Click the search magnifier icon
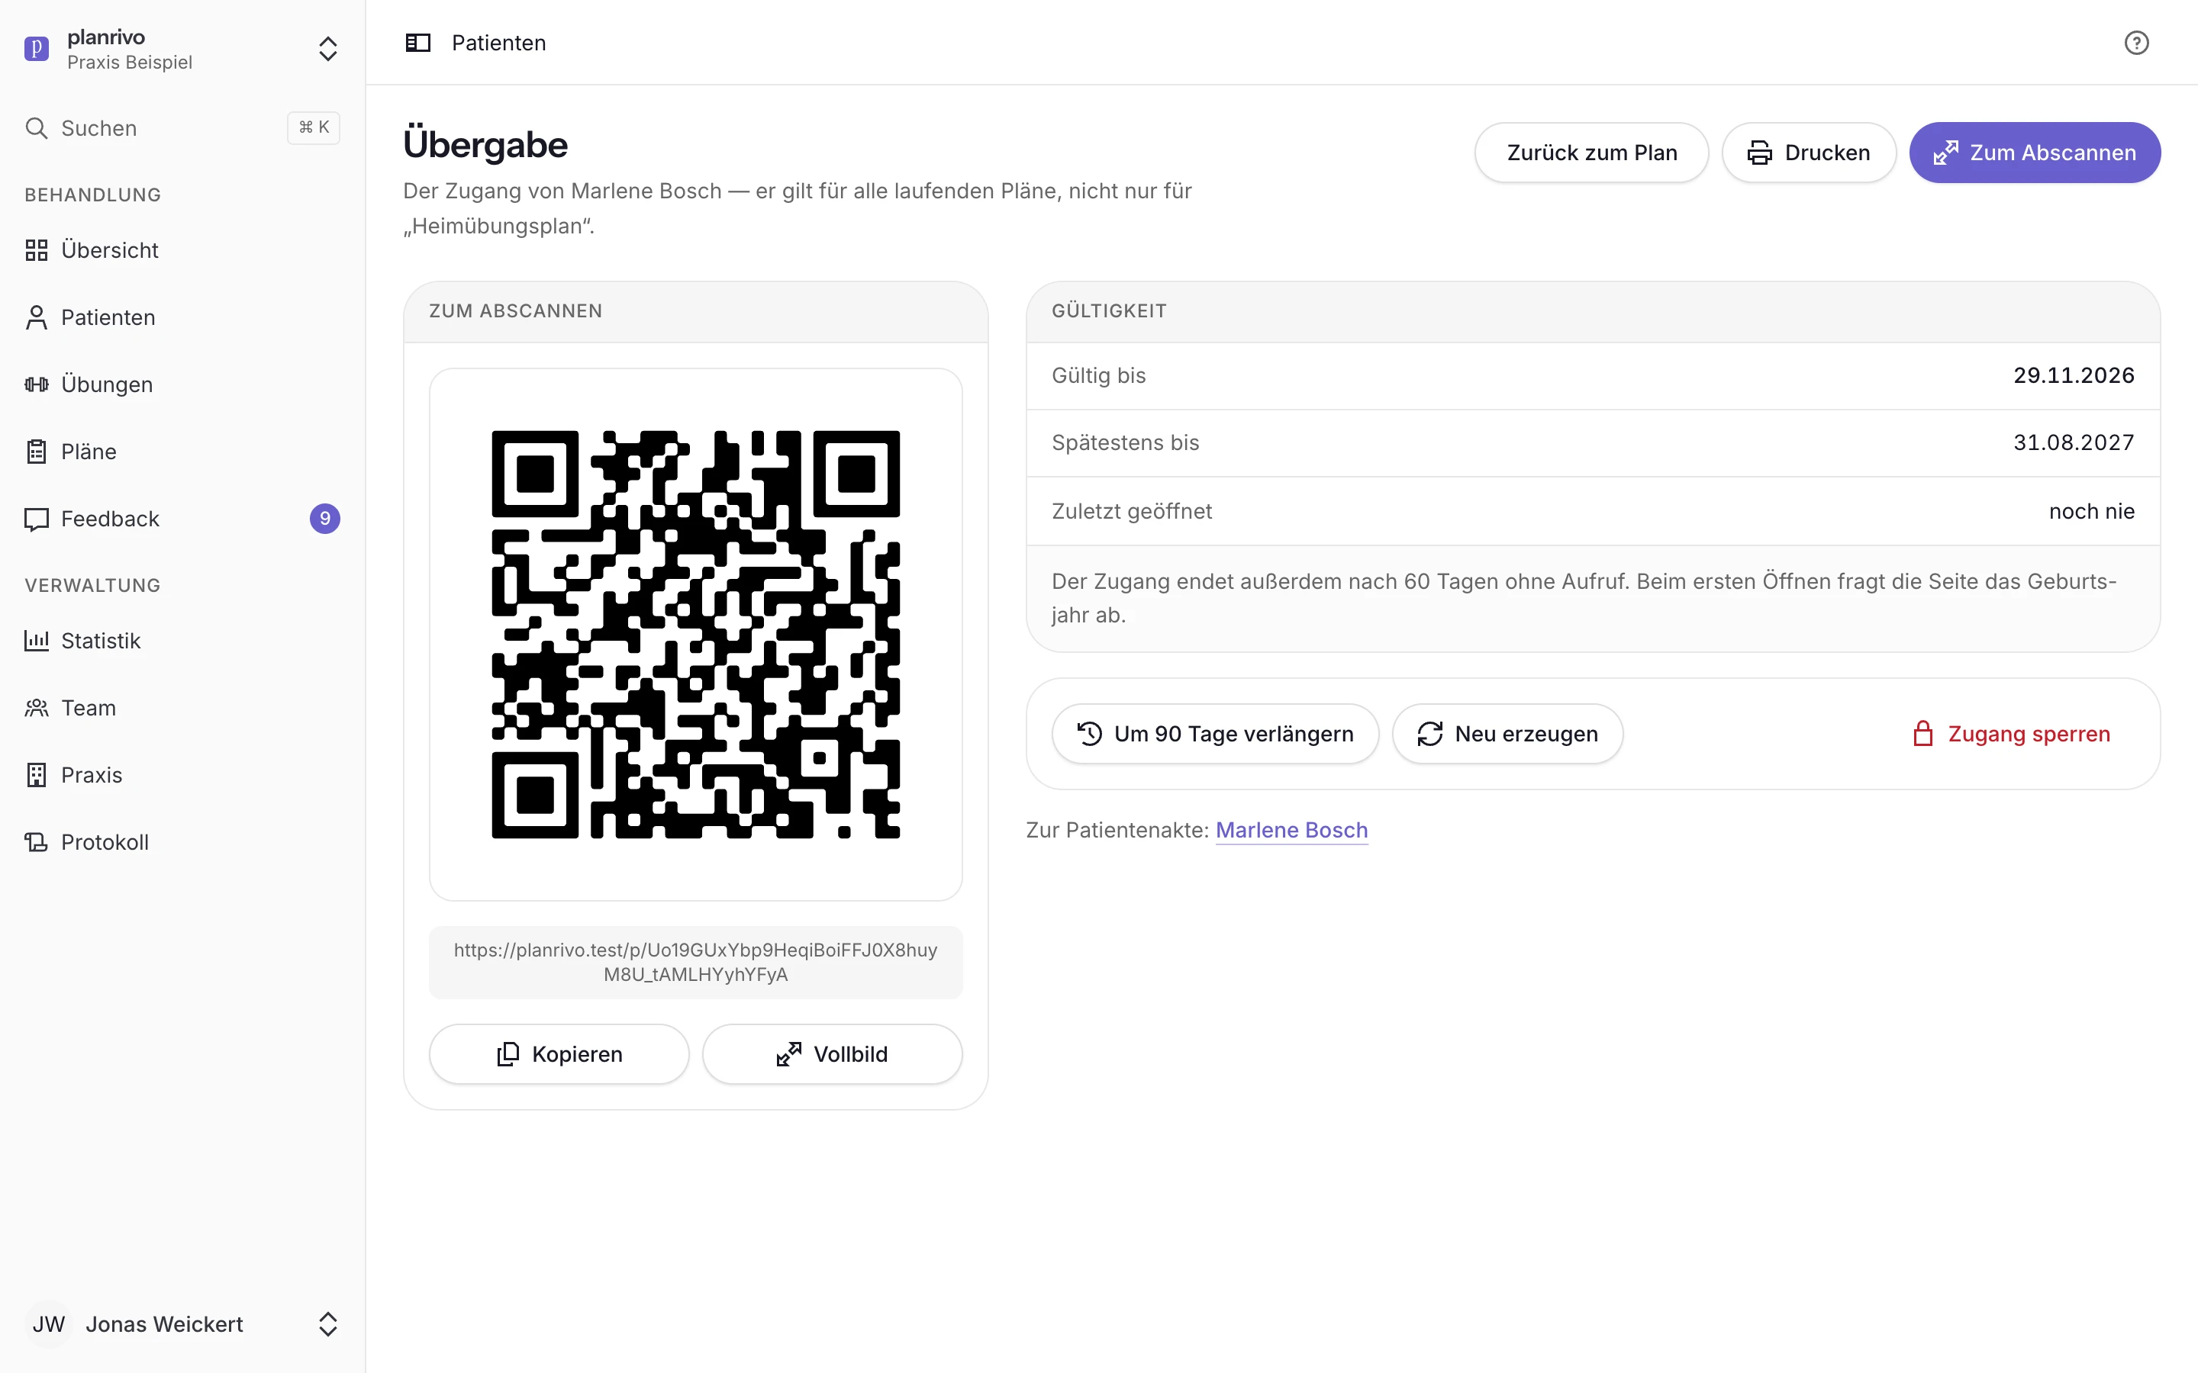The height and width of the screenshot is (1373, 2198). (x=37, y=128)
